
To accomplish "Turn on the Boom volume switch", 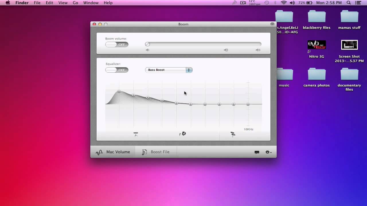I will (117, 44).
